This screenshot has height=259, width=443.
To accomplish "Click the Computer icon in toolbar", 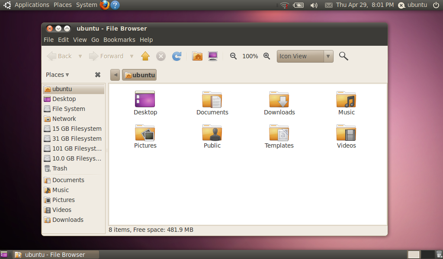I will pyautogui.click(x=212, y=56).
